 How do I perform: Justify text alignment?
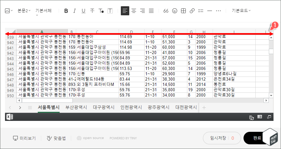(x=151, y=11)
